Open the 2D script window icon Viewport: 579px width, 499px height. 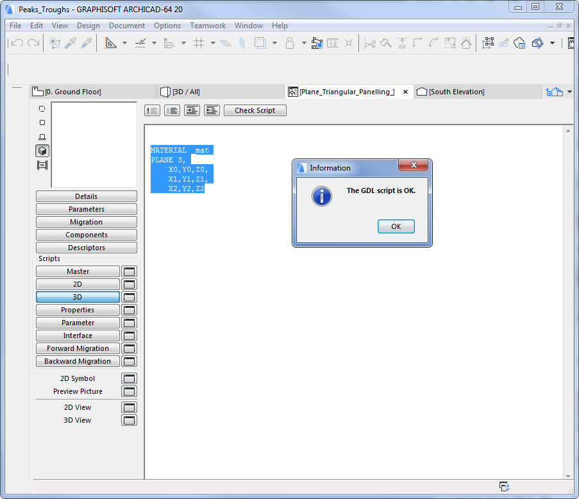pos(130,284)
